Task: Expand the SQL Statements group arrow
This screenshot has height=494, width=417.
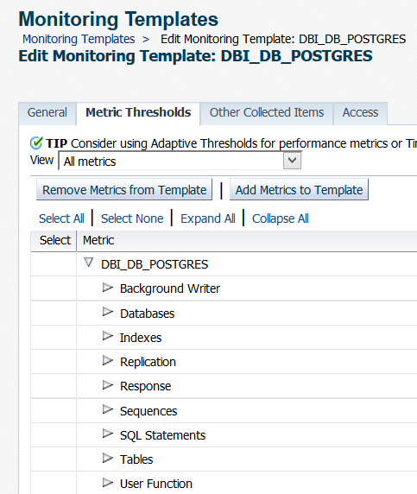Action: pyautogui.click(x=108, y=434)
